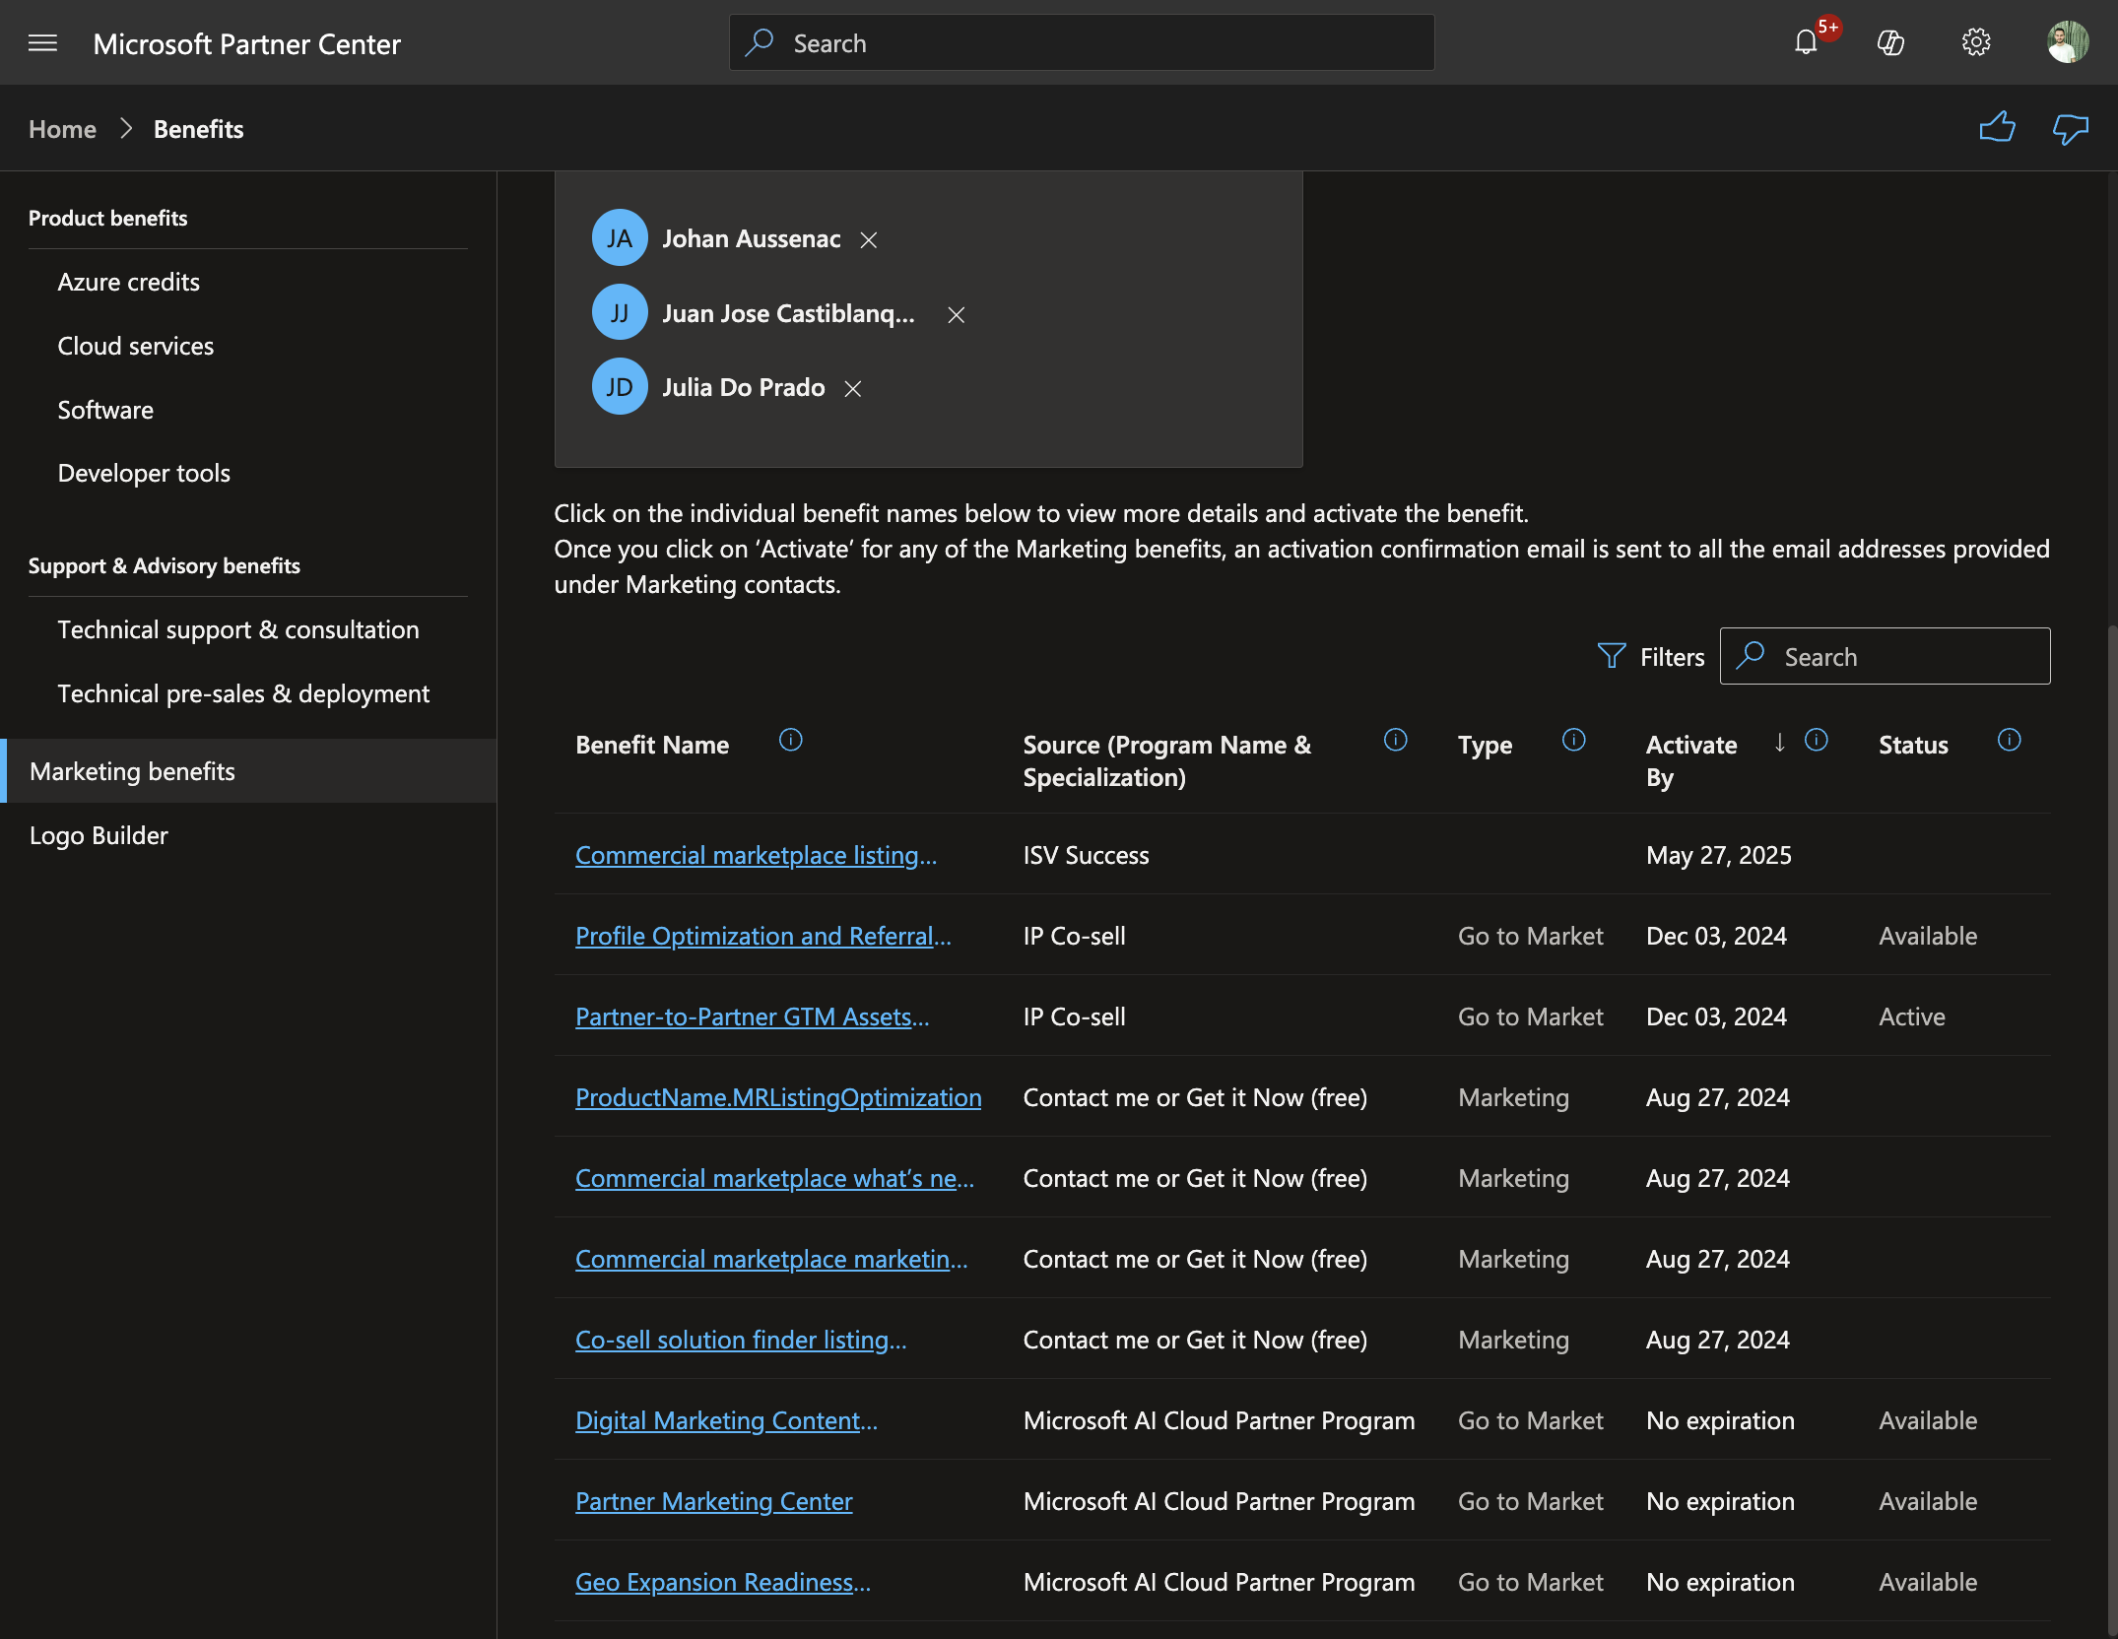Open the settings gear
This screenshot has height=1639, width=2118.
1975,42
